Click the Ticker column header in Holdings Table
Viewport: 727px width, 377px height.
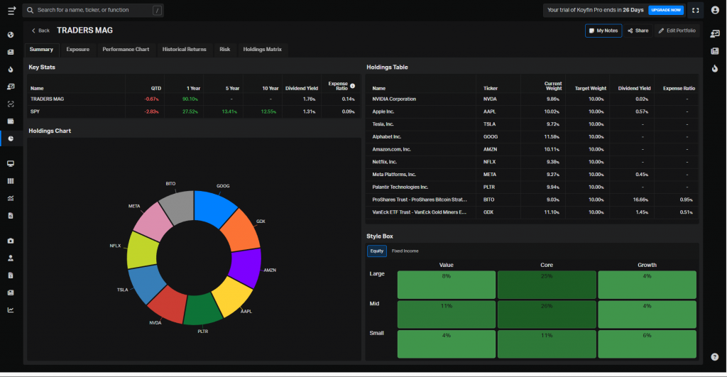point(490,88)
